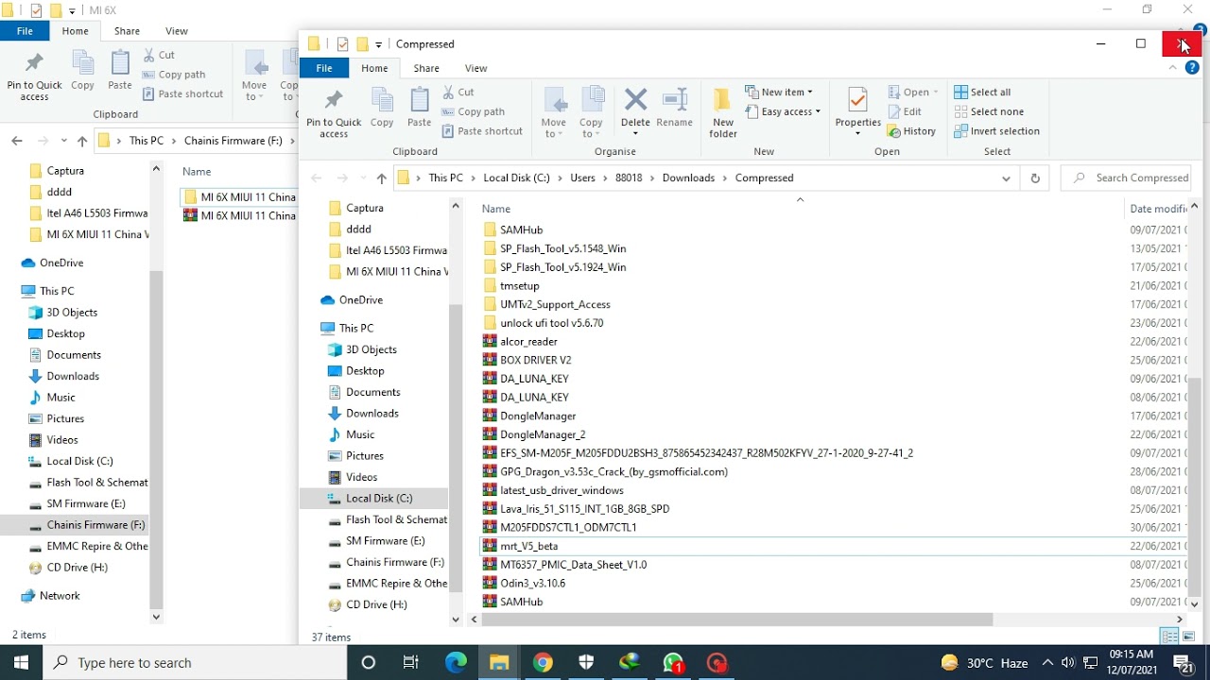Click Paste shortcut in Compressed window ribbon
This screenshot has height=680, width=1210.
point(482,131)
